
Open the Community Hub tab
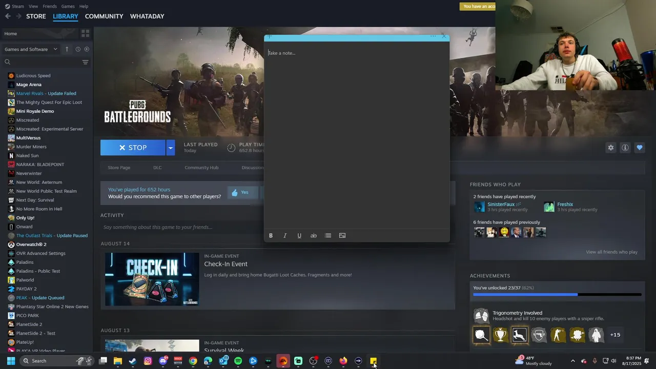pos(201,168)
